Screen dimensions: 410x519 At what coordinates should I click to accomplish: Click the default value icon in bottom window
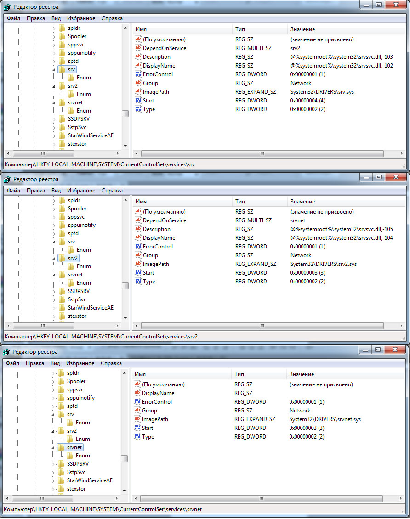137,384
